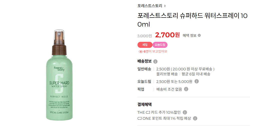Click info icon next to 픽업 배송비 조건 없음
The image size is (255, 126).
(186, 89)
